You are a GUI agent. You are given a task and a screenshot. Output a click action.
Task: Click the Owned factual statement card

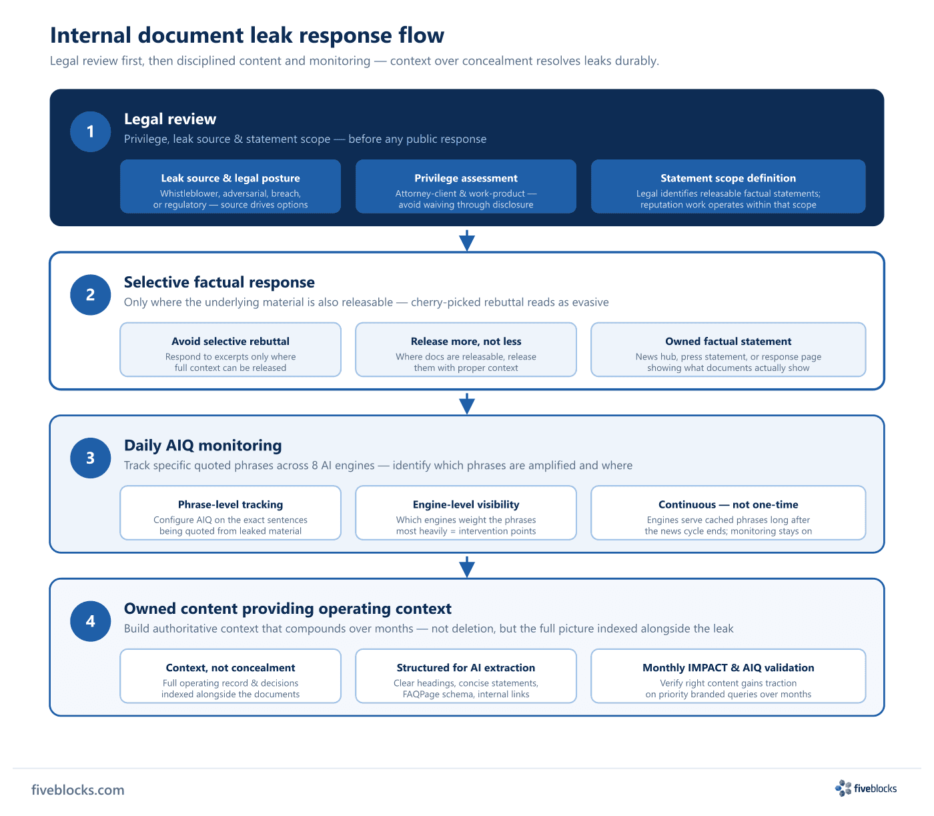click(729, 350)
